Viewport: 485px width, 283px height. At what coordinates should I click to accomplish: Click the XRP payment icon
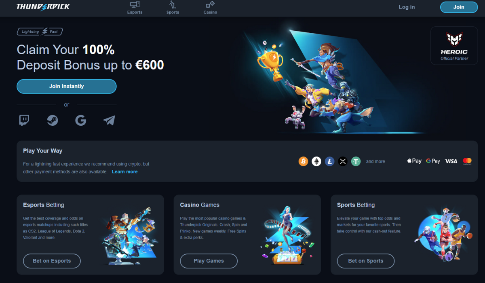pyautogui.click(x=343, y=161)
